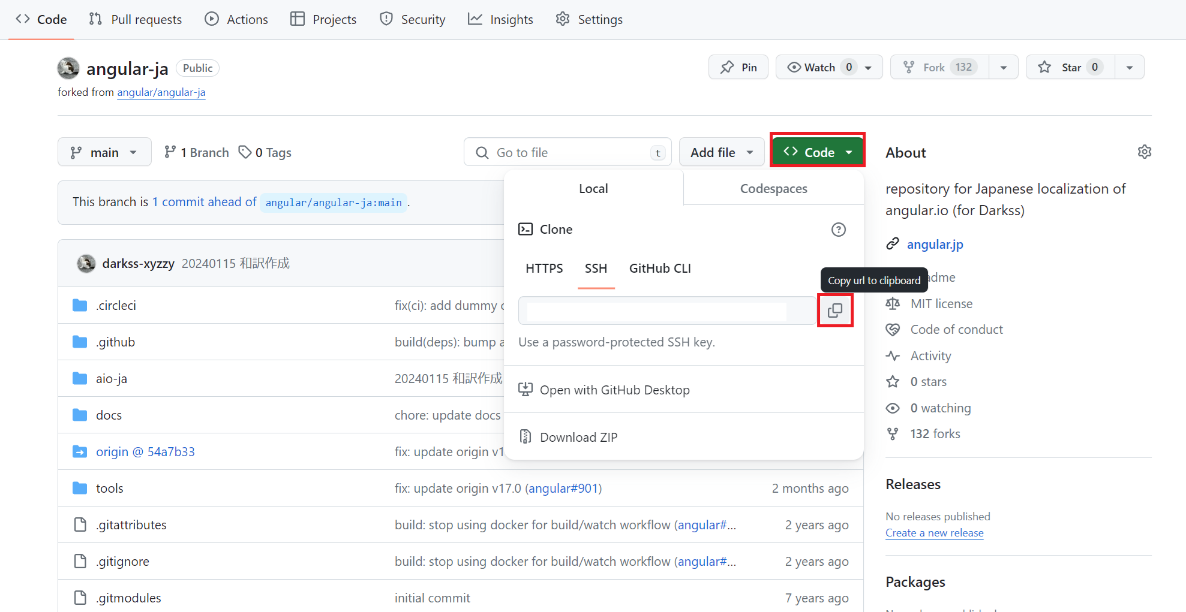Click the clone URL field
This screenshot has width=1186, height=612.
coord(667,310)
